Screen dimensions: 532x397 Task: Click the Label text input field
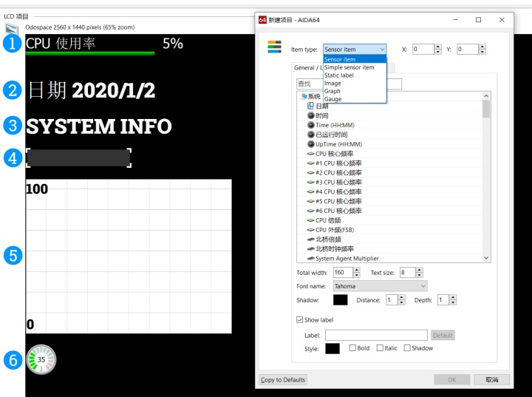point(376,335)
